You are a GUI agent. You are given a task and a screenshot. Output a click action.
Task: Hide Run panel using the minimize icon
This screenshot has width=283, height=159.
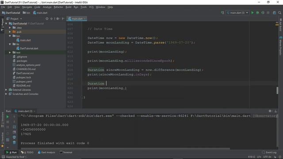coord(275,111)
